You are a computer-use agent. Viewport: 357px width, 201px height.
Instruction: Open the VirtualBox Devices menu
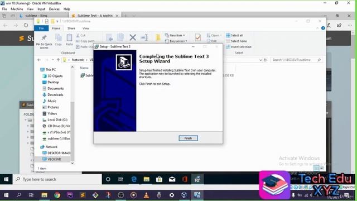(x=54, y=9)
